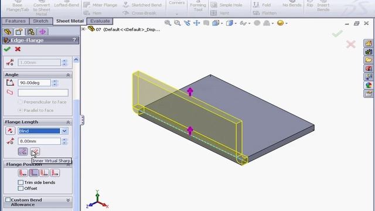The height and width of the screenshot is (211, 375).
Task: Click the pan/move view arrows icon
Action: click(197, 23)
